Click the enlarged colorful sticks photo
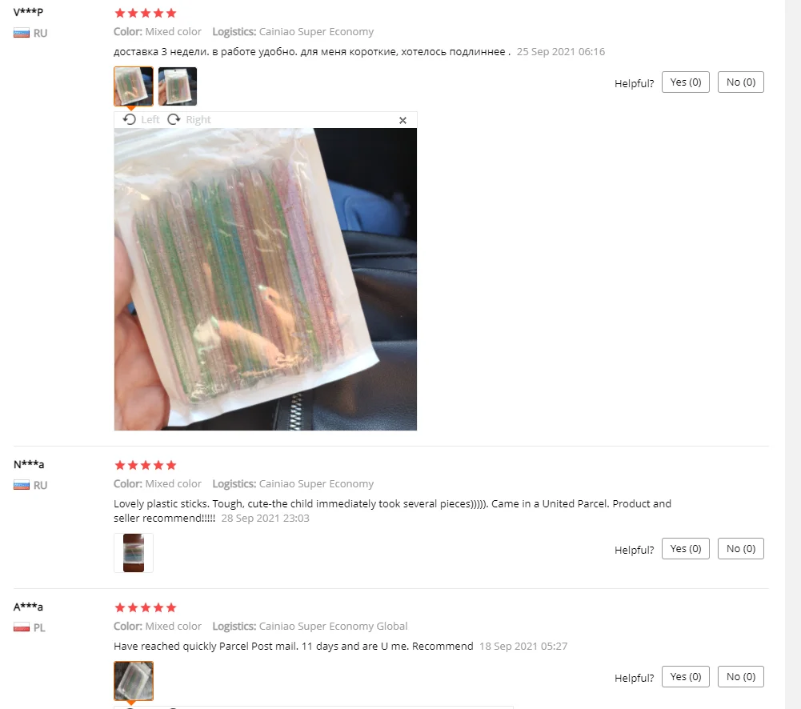Viewport: 801px width, 709px height. (x=265, y=279)
